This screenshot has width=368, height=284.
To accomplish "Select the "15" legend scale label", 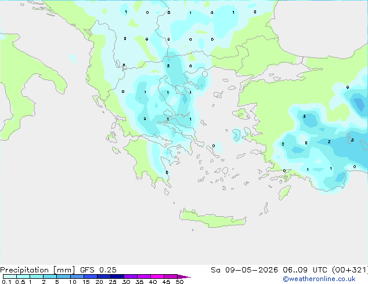I will point(86,282).
